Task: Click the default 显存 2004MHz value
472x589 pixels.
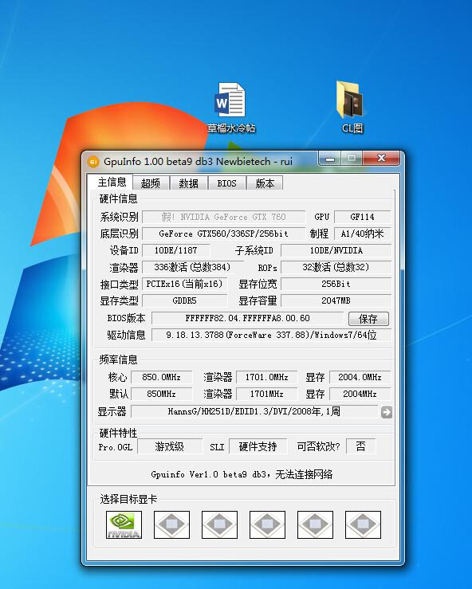Action: click(x=360, y=394)
